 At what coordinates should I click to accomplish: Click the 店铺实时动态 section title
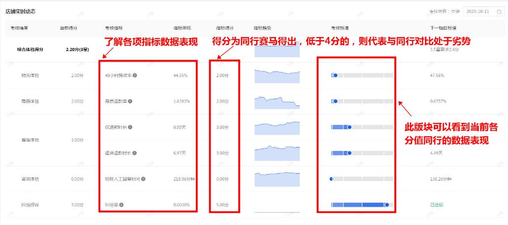coord(21,11)
